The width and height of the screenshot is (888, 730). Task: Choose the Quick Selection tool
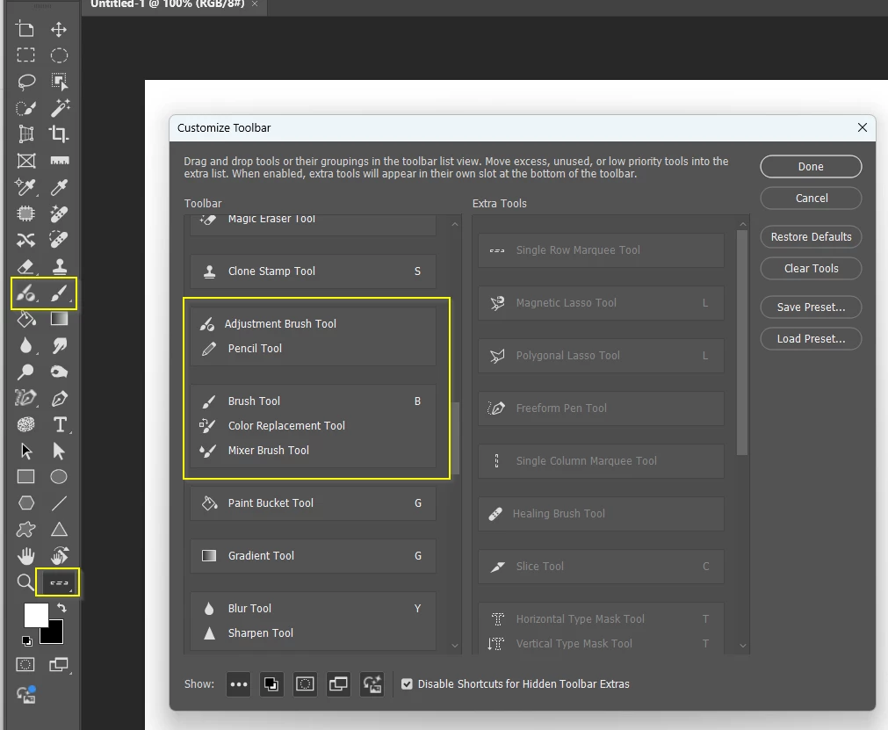coord(26,107)
